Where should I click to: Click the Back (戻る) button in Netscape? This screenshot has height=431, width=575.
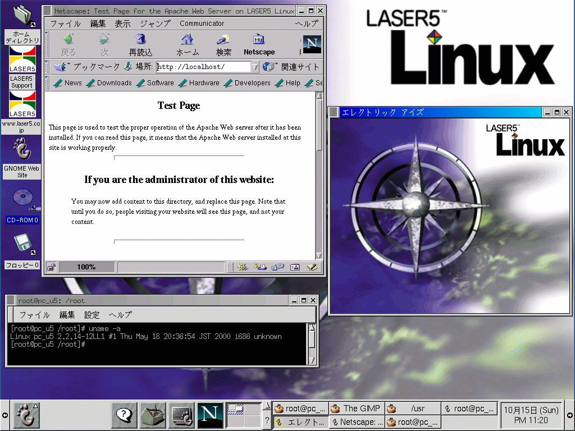68,45
